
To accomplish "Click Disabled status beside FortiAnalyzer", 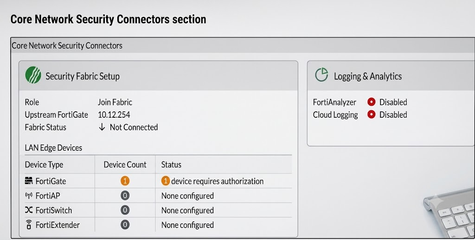I will (x=393, y=102).
